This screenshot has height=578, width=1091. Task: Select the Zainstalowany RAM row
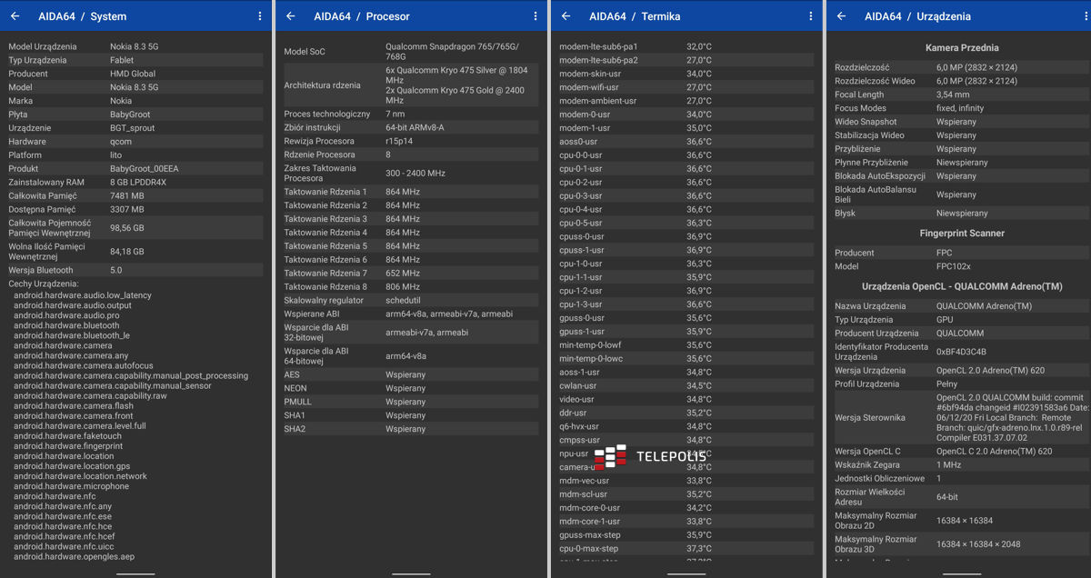135,182
